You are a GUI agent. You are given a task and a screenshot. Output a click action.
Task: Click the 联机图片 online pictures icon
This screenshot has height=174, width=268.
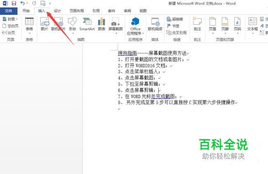pyautogui.click(x=59, y=24)
